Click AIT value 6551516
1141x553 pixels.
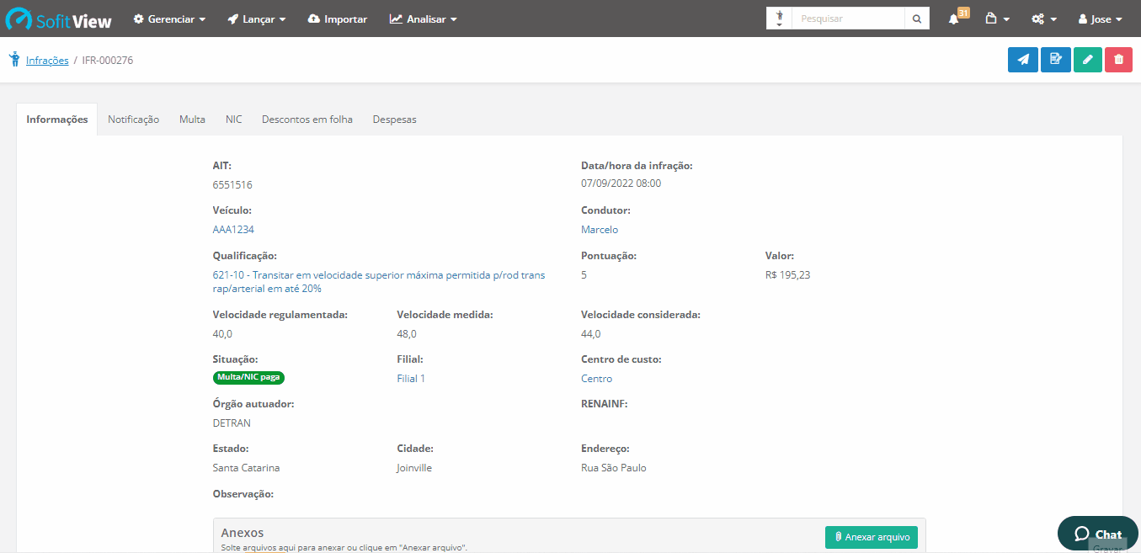[232, 184]
